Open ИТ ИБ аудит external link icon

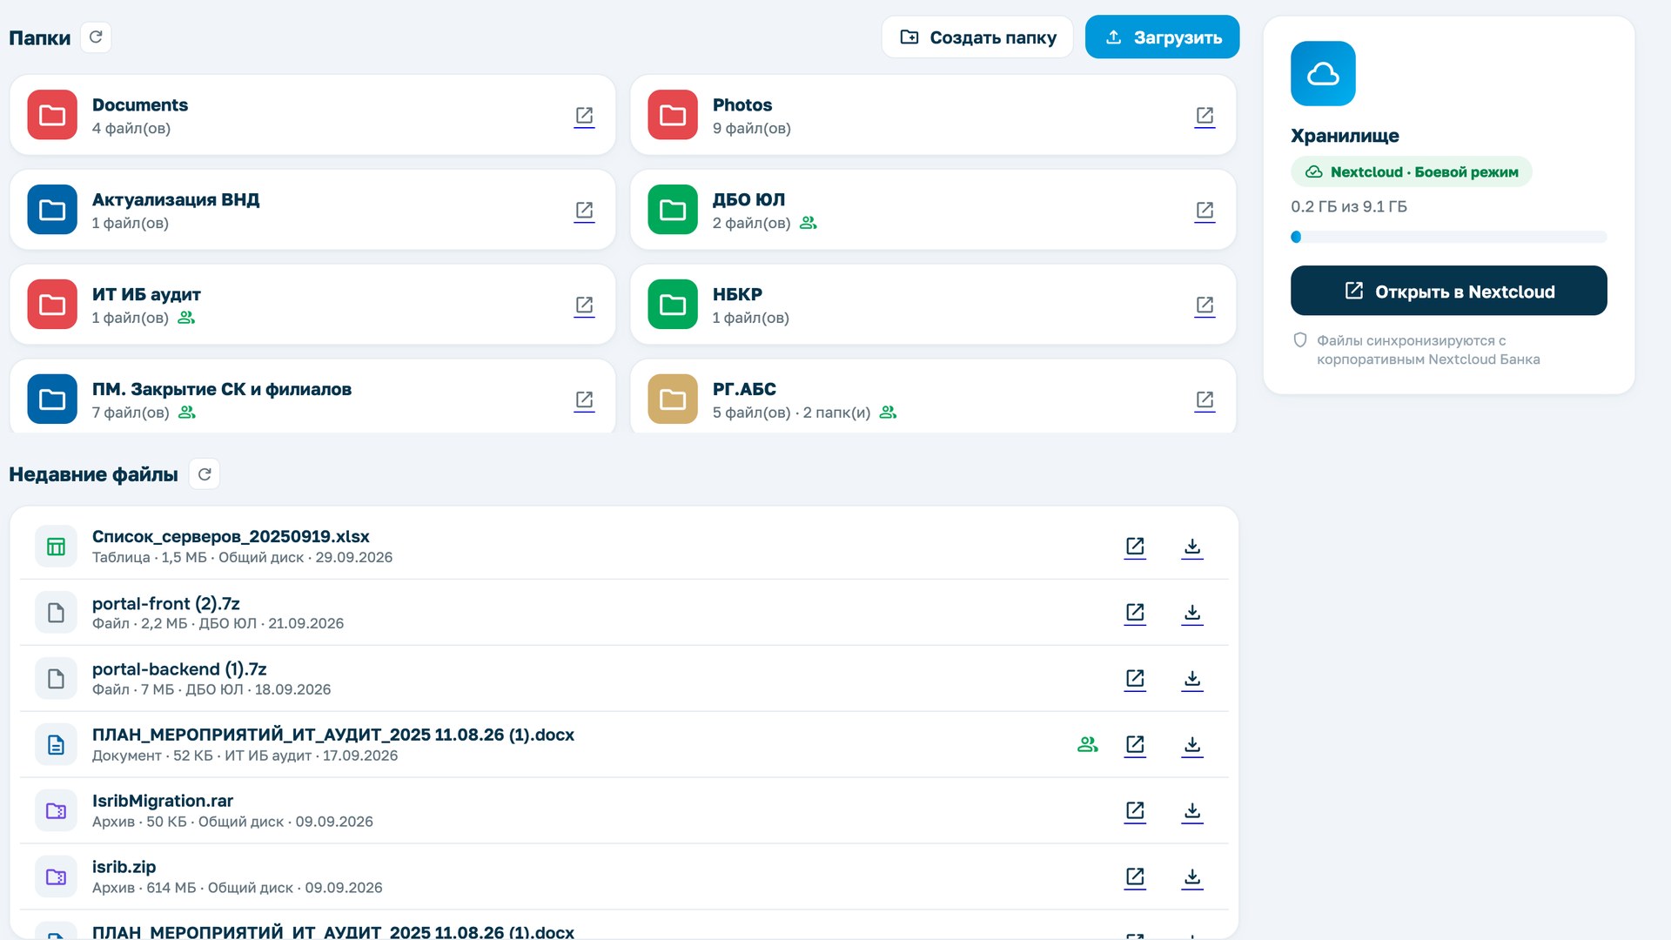pos(584,305)
